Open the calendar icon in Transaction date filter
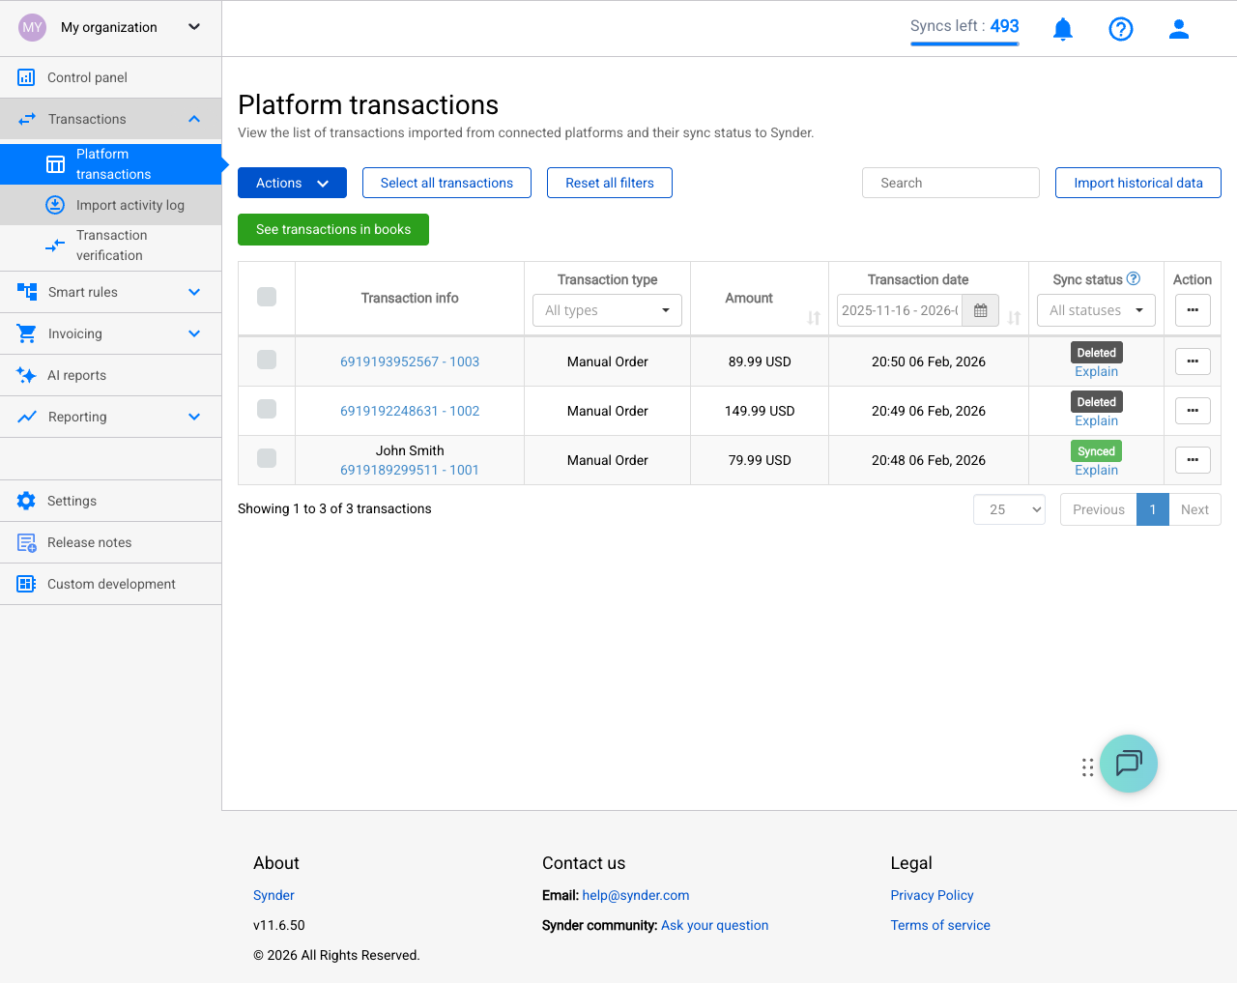1237x983 pixels. point(980,310)
